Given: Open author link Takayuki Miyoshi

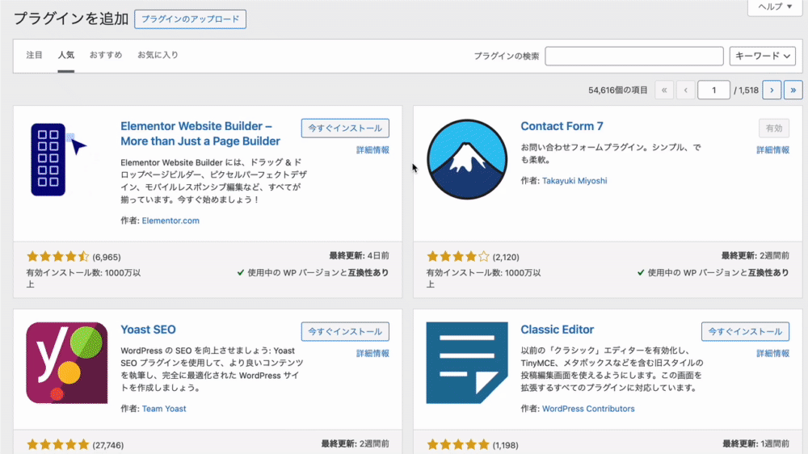Looking at the screenshot, I should [574, 181].
